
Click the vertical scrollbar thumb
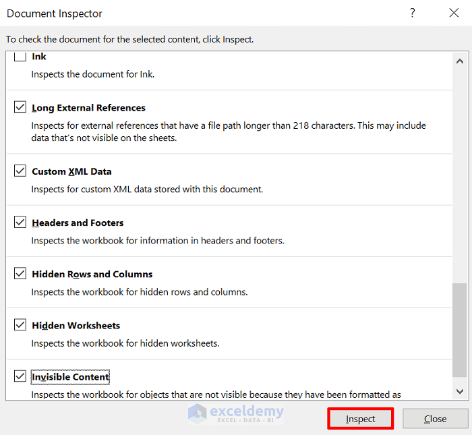[459, 330]
